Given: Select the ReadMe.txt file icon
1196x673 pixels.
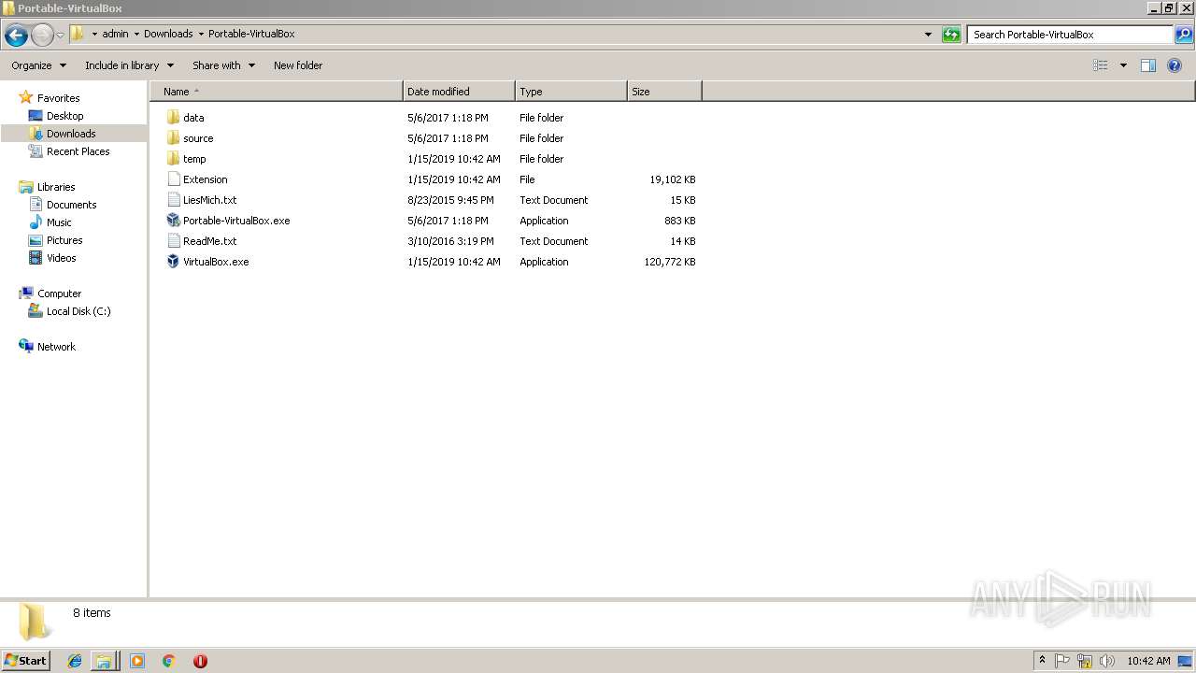Looking at the screenshot, I should tap(173, 241).
